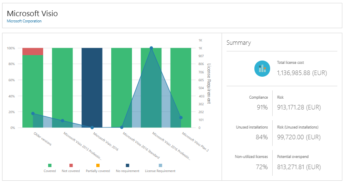Click the line data point above Older versions
The image size is (344, 182).
33,114
